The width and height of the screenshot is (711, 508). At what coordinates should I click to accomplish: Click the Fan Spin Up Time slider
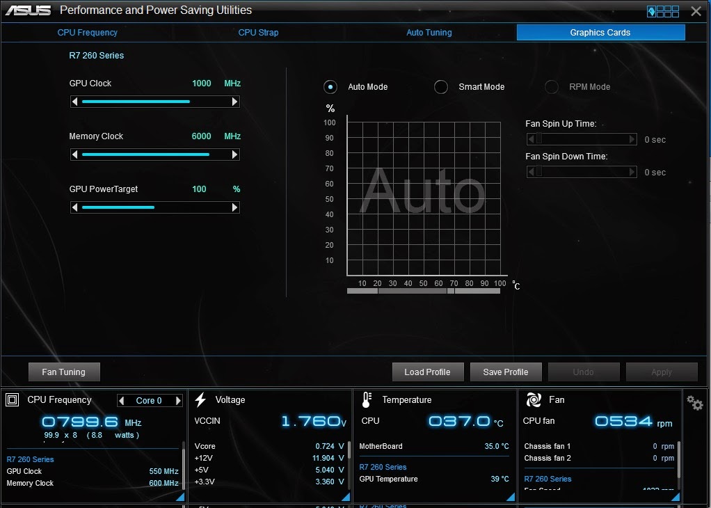(582, 139)
